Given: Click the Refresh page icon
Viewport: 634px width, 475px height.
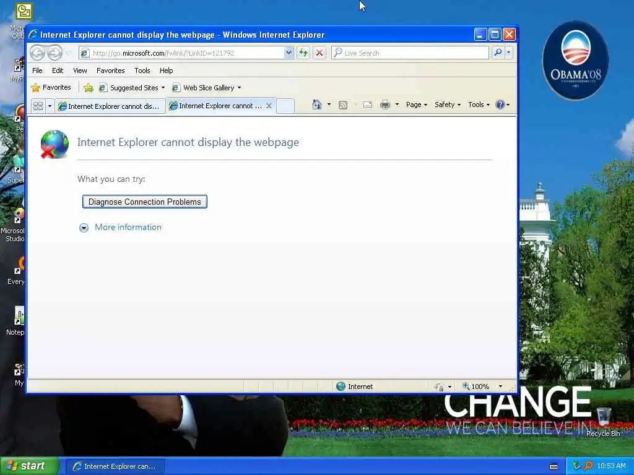Looking at the screenshot, I should (x=303, y=53).
